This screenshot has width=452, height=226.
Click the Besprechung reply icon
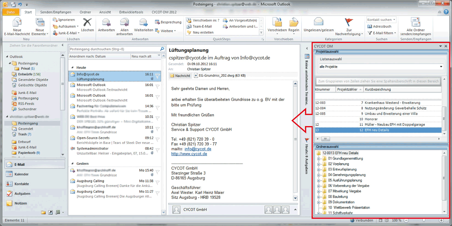pos(168,22)
